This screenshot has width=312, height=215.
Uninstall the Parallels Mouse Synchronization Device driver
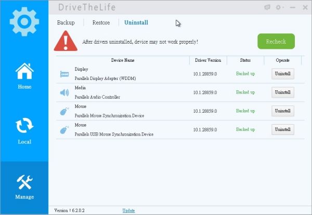click(283, 111)
